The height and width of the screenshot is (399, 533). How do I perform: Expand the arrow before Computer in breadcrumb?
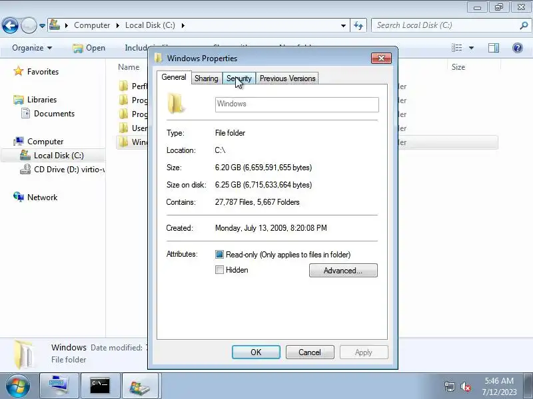pyautogui.click(x=67, y=25)
